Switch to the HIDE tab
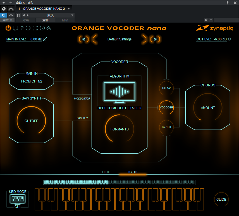Image resolution: width=239 pixels, height=216 pixels. coord(106,172)
